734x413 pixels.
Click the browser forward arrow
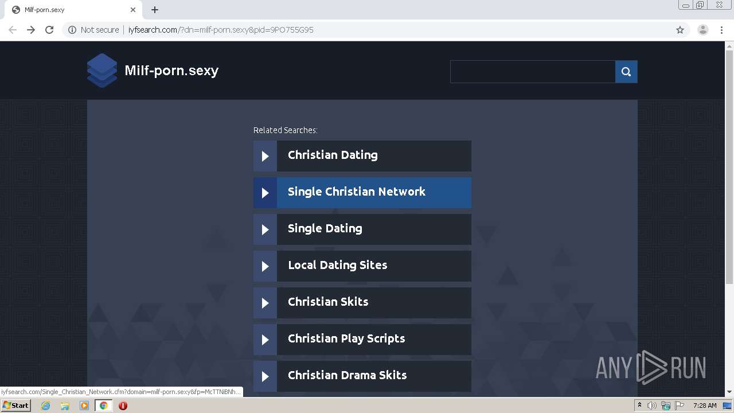(x=31, y=30)
